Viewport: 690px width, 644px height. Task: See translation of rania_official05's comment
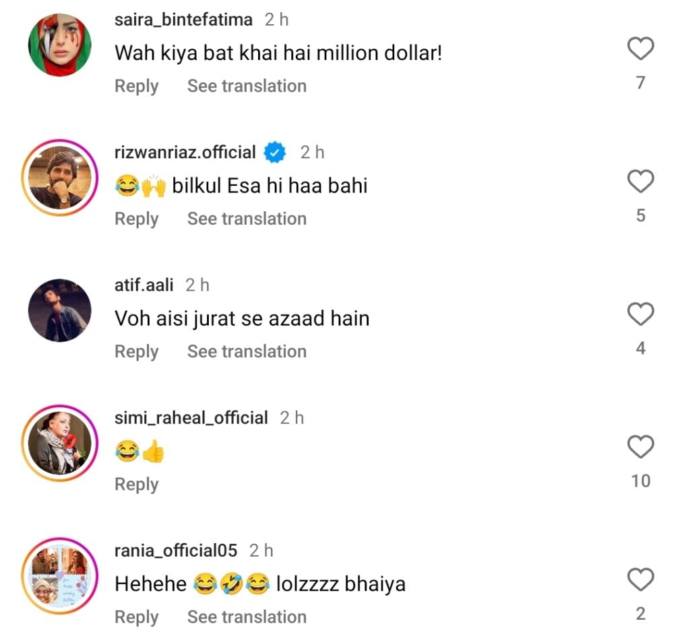pos(247,617)
